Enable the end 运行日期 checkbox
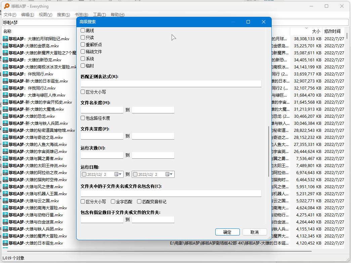351x263 pixels. pyautogui.click(x=135, y=174)
